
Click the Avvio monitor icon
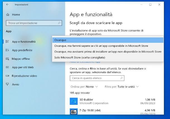pos(7,84)
